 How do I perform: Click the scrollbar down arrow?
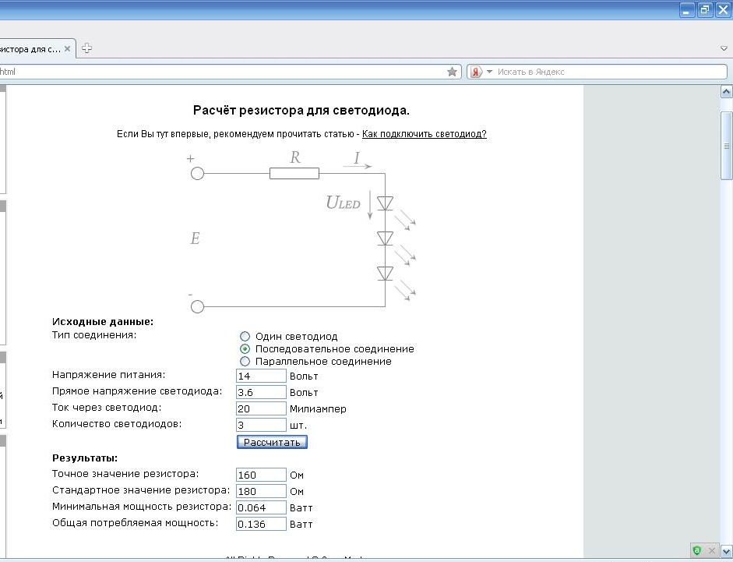coord(726,551)
